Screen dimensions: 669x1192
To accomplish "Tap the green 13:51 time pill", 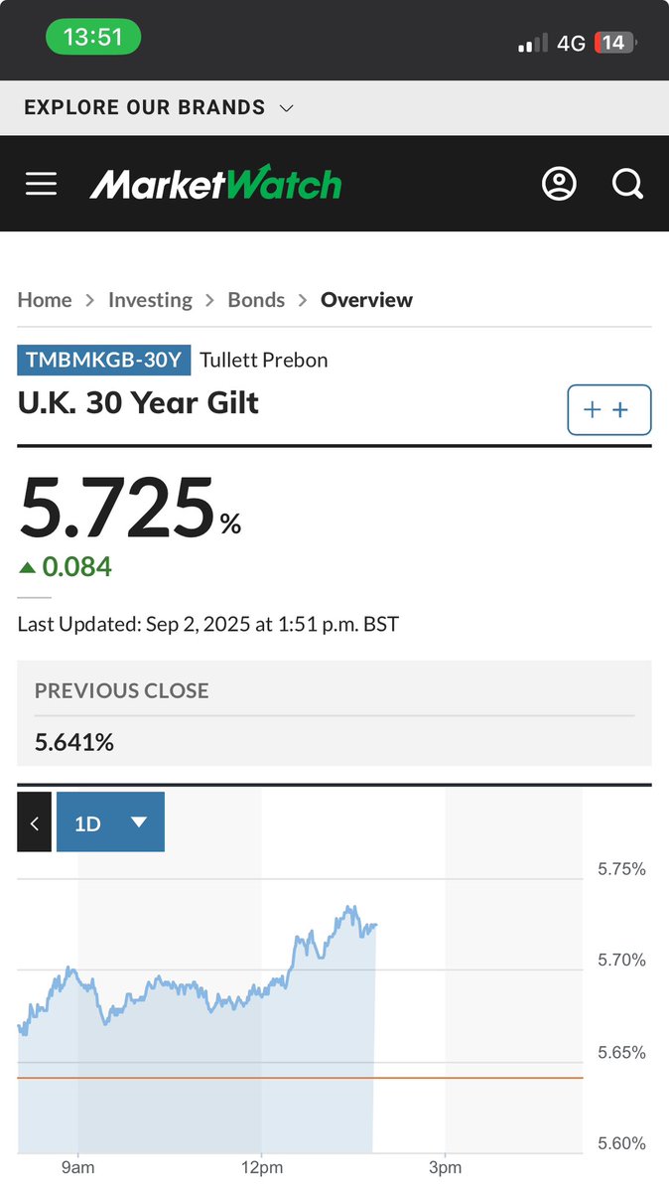I will pos(93,38).
